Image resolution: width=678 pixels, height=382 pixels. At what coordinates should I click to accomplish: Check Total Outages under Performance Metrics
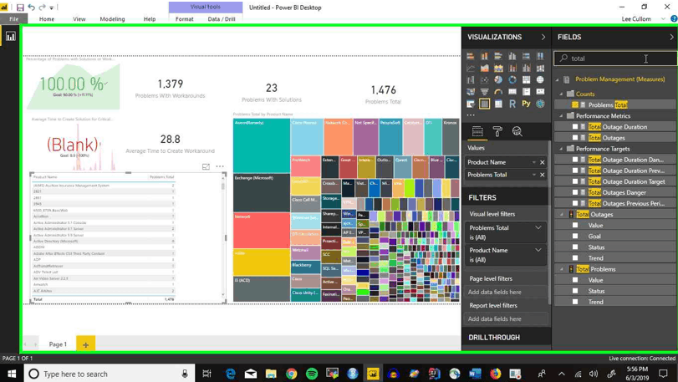click(x=574, y=138)
